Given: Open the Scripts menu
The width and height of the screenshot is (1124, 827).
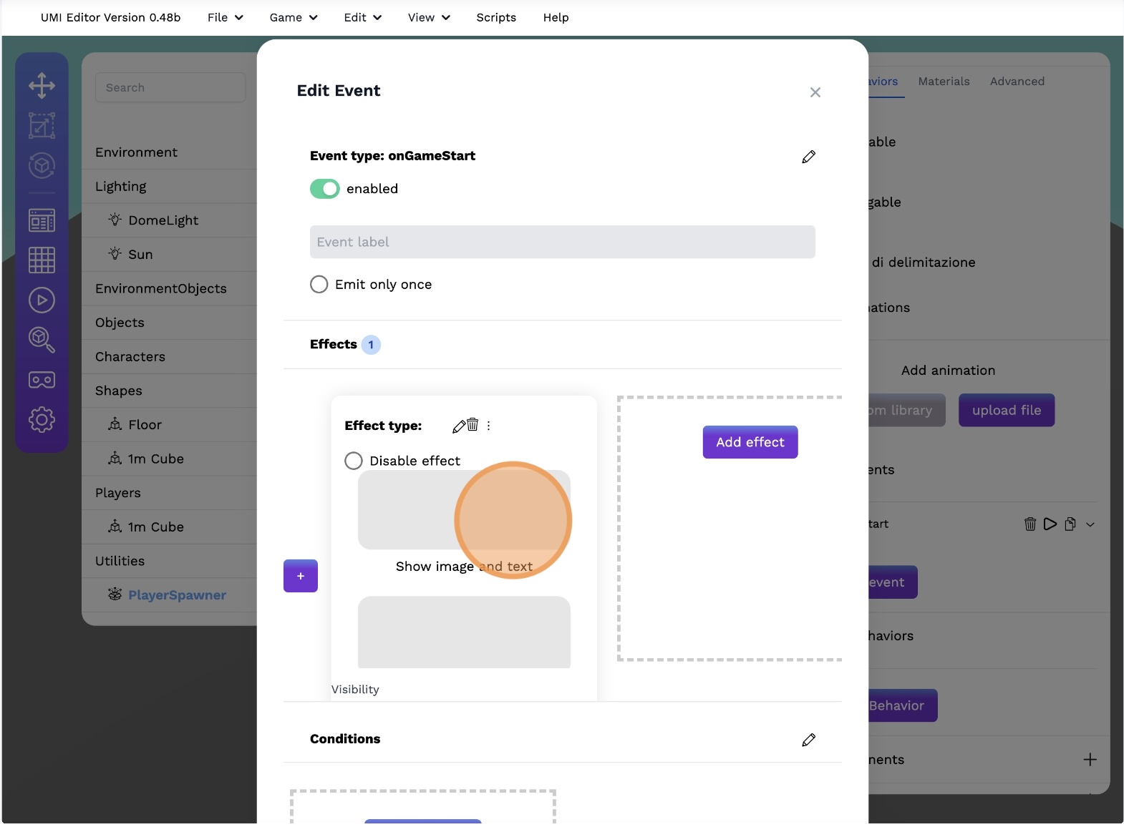Looking at the screenshot, I should coord(496,17).
